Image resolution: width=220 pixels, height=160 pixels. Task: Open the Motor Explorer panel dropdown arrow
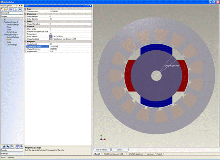17,6
